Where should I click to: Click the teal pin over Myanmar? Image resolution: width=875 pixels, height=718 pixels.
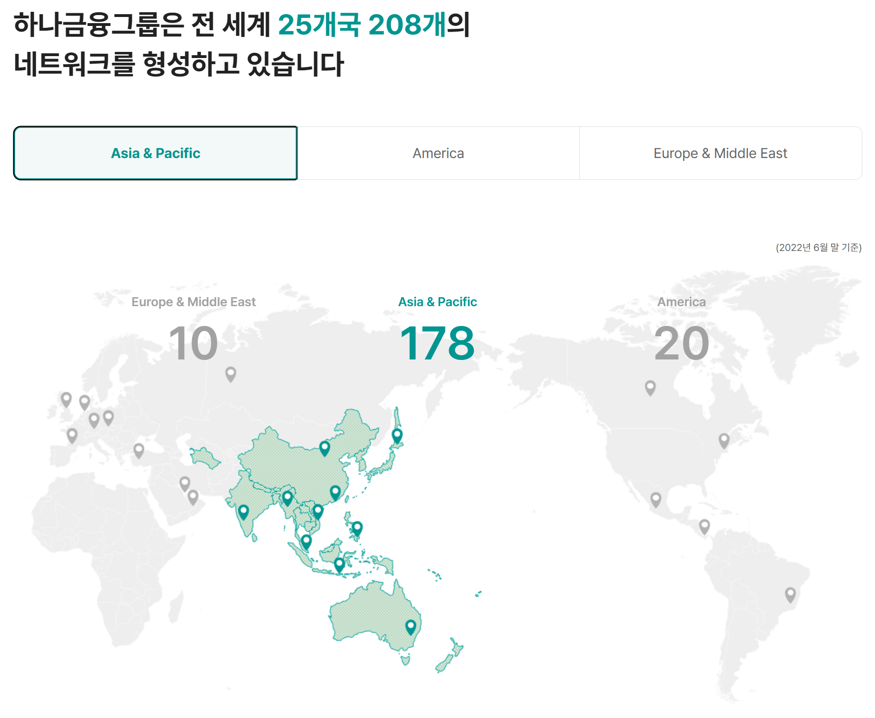288,499
